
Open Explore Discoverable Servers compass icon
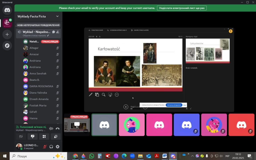click(7, 45)
